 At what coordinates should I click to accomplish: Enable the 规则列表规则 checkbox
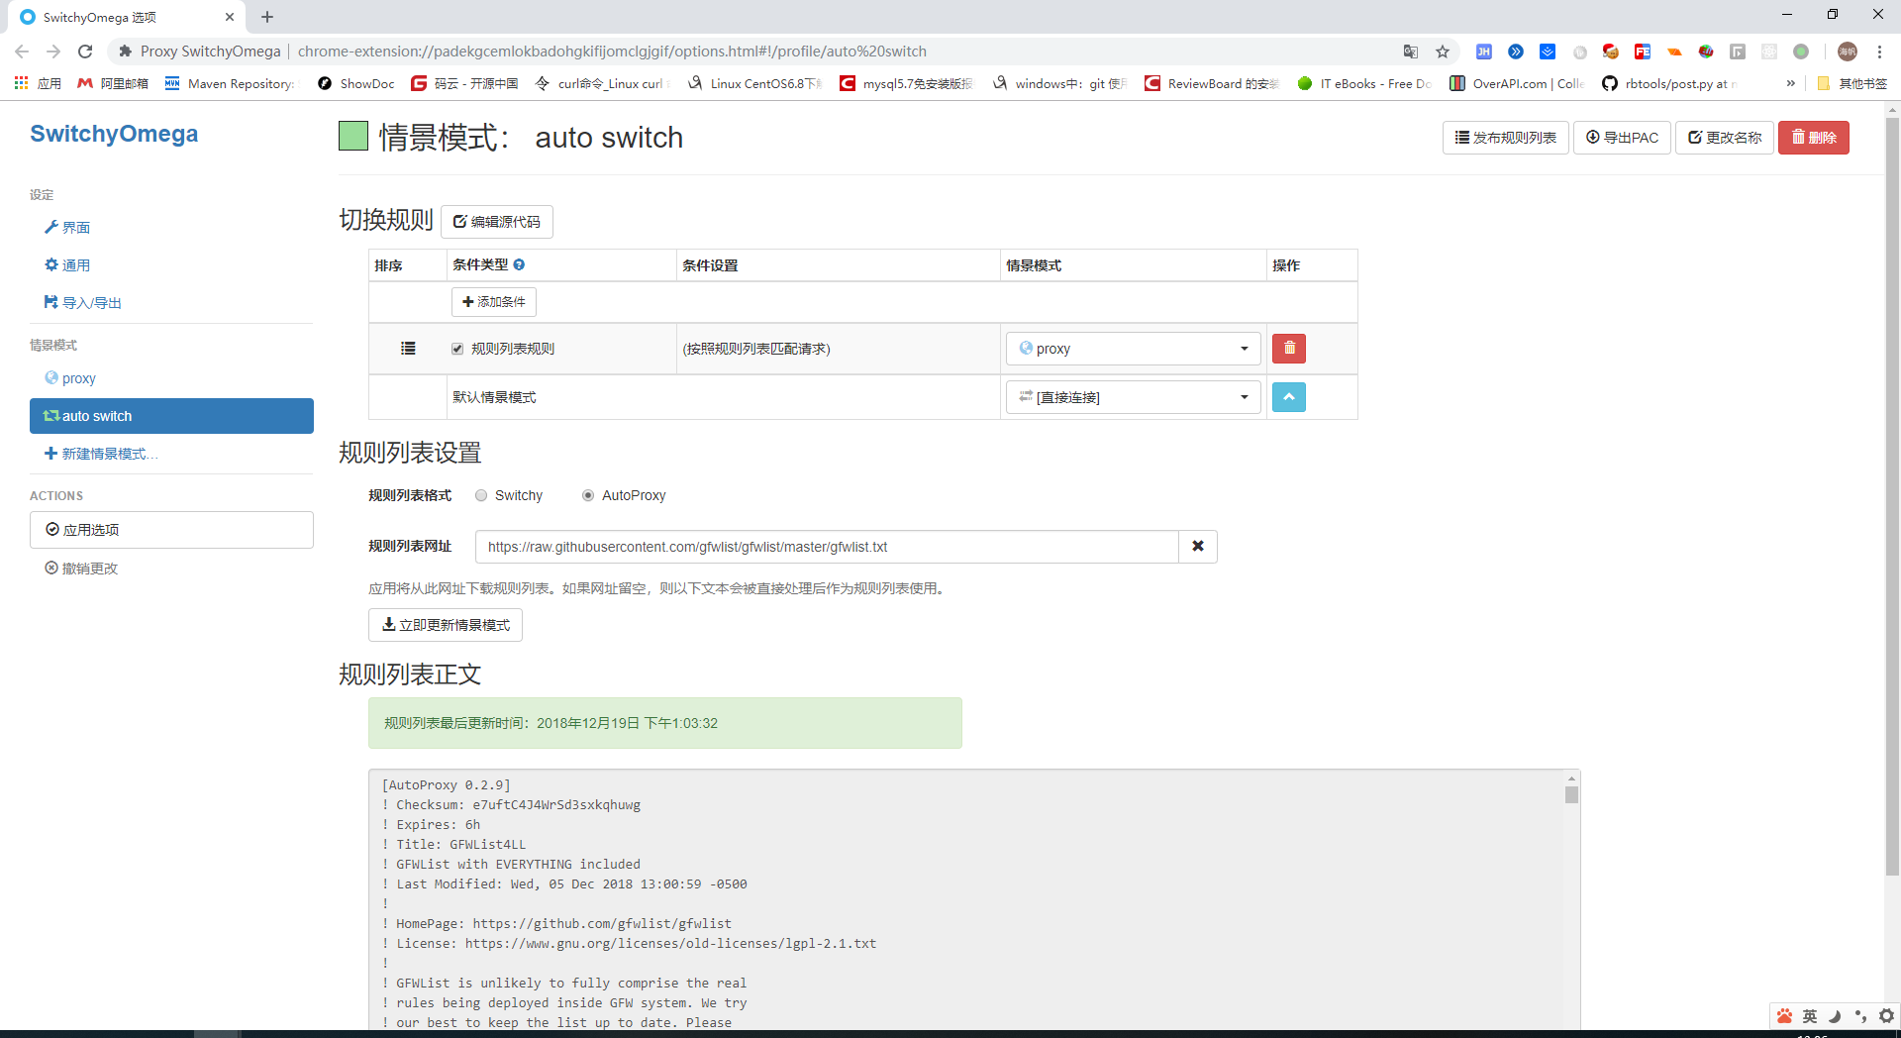[457, 348]
